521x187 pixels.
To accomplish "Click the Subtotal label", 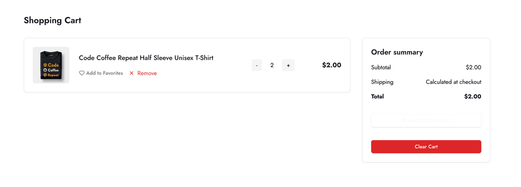I will click(x=381, y=67).
